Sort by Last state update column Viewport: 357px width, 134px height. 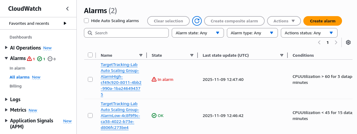pos(282,55)
